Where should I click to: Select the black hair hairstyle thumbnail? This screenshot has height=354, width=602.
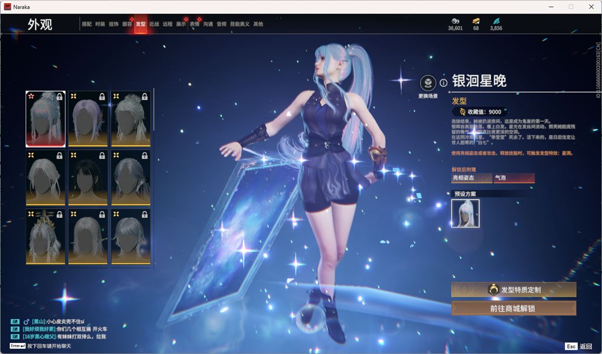[x=88, y=178]
